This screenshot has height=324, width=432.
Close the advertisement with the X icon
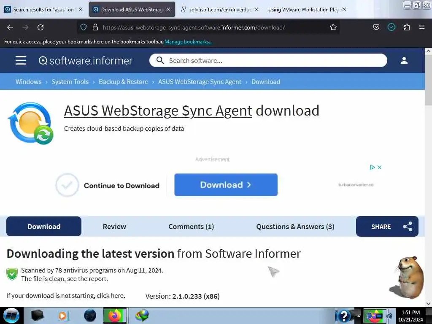coord(379,167)
